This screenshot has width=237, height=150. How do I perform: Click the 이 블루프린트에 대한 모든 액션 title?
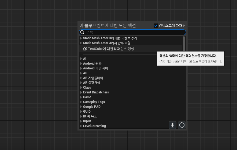coord(108,26)
